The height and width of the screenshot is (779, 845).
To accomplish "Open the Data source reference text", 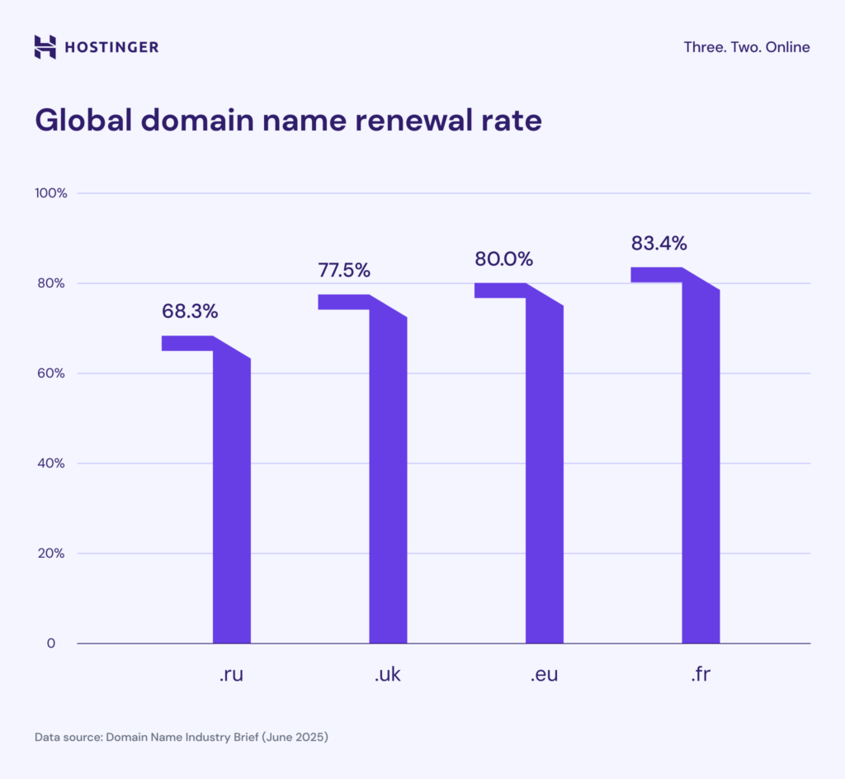I will coord(182,737).
